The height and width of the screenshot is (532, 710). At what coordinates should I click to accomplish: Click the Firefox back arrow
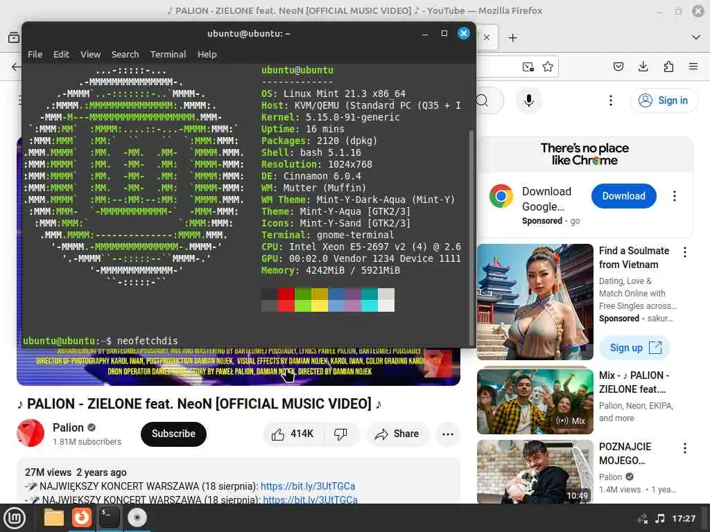point(17,67)
